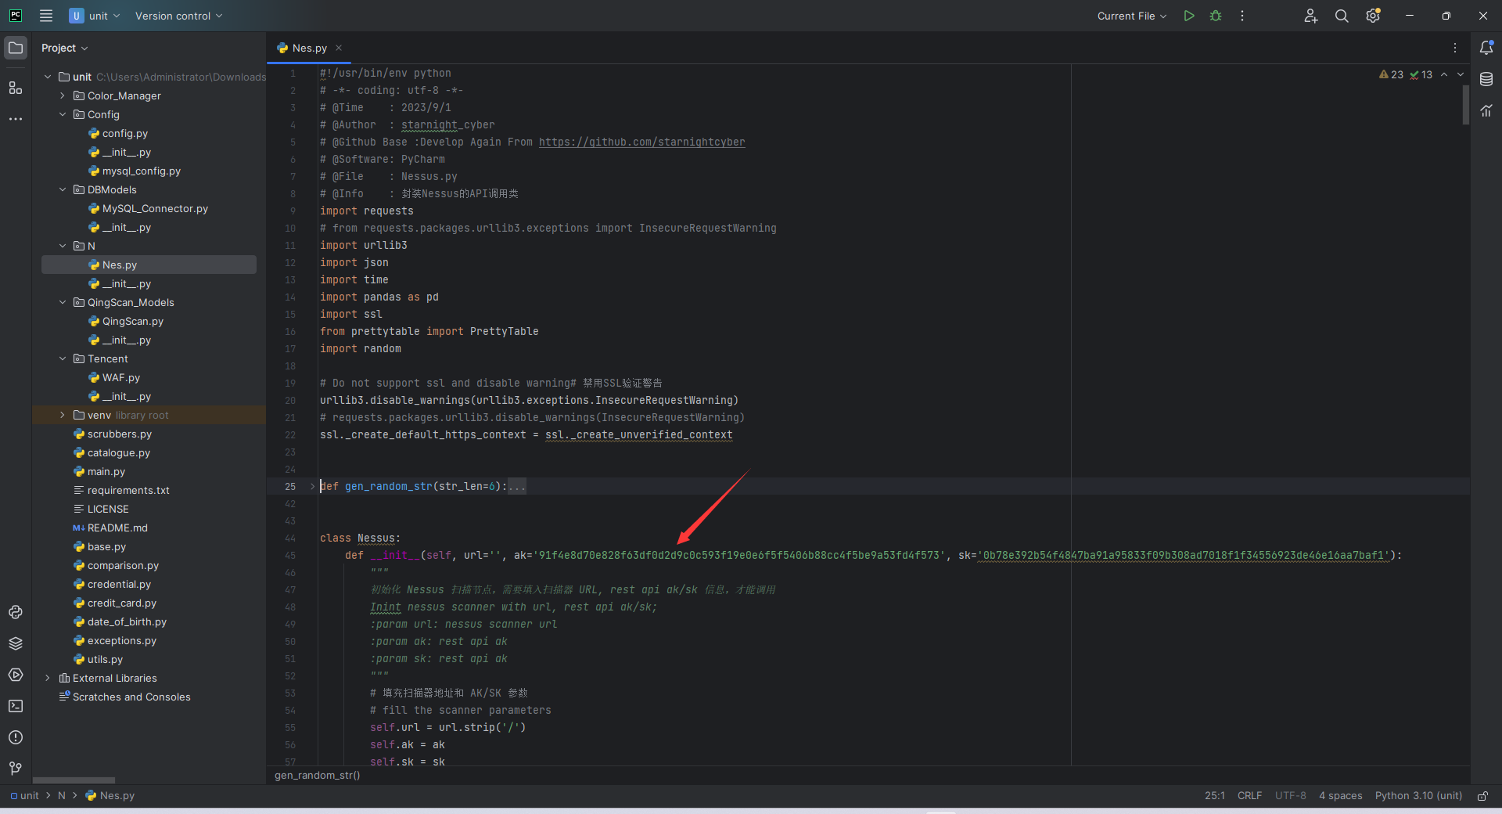Open the Structure tool window

pyautogui.click(x=16, y=88)
